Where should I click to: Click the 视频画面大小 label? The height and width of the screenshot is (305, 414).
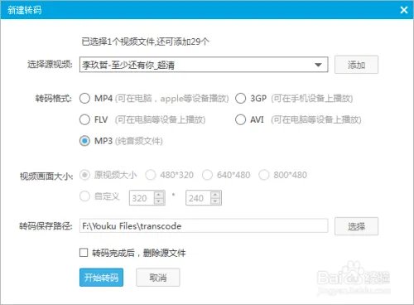coord(46,177)
